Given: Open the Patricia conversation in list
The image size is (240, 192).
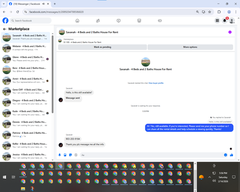Looking at the screenshot, I should (x=25, y=135).
